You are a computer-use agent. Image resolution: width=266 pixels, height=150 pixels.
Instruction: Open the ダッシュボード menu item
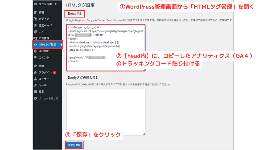pyautogui.click(x=48, y=4)
